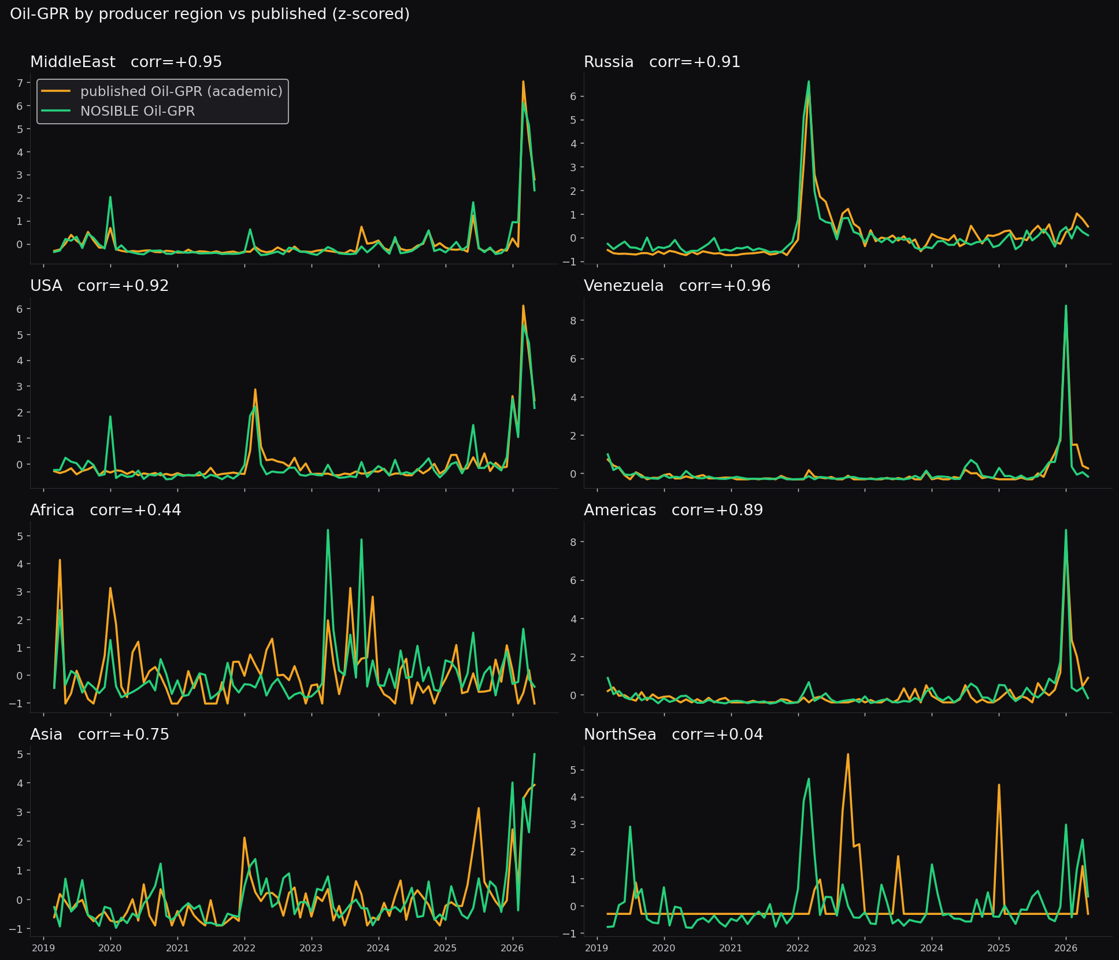Click the 2020 tick label under the Asia panel
The image size is (1119, 960).
110,948
